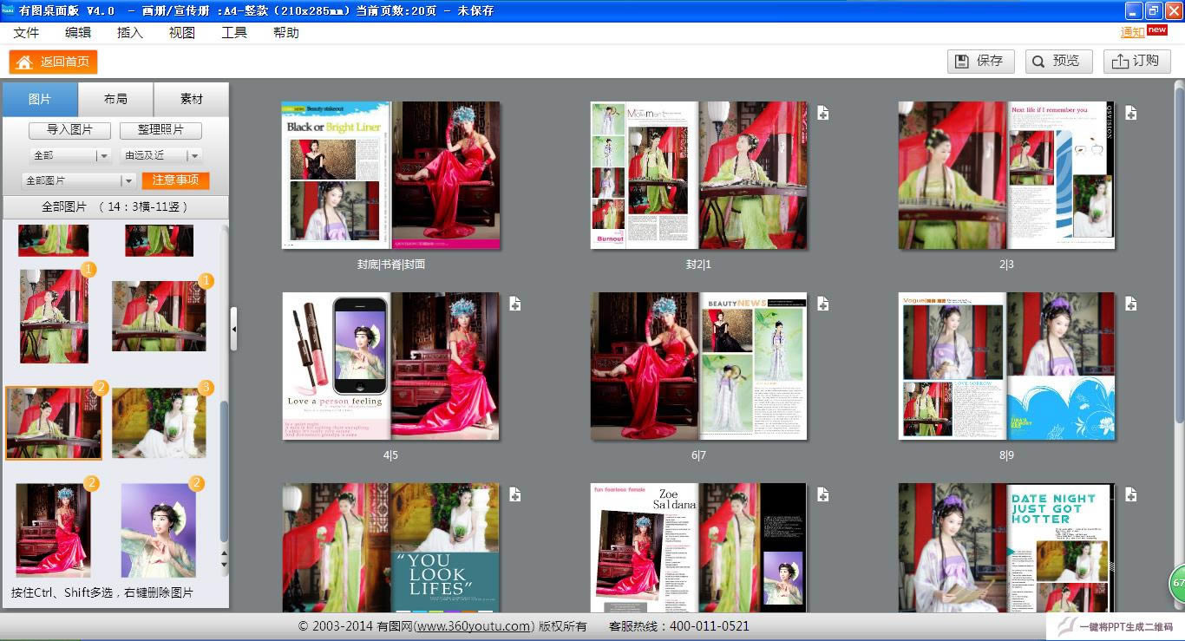The height and width of the screenshot is (641, 1185).
Task: Open the 工具 menu
Action: click(x=234, y=32)
